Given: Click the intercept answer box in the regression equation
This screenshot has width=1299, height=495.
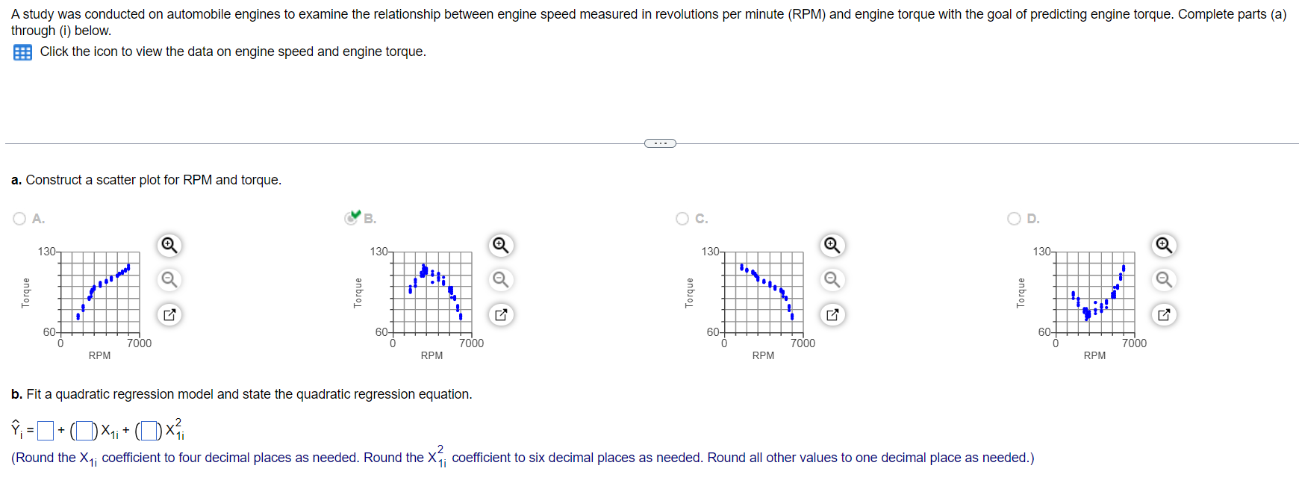Looking at the screenshot, I should point(46,431).
